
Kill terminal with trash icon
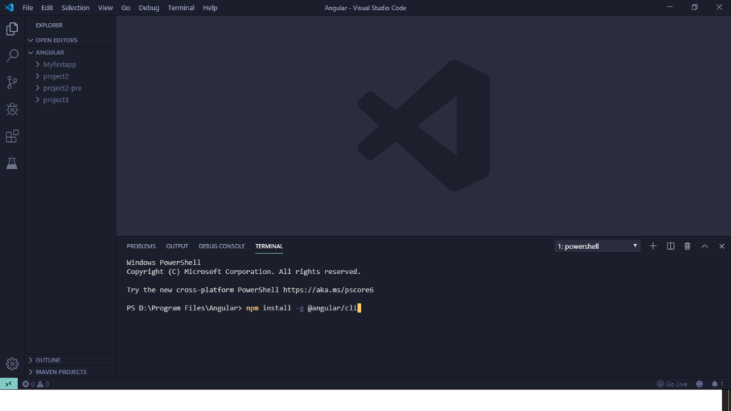[x=687, y=246]
